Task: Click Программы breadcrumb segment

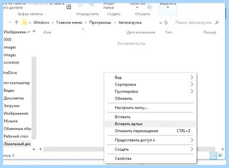Action: click(100, 22)
